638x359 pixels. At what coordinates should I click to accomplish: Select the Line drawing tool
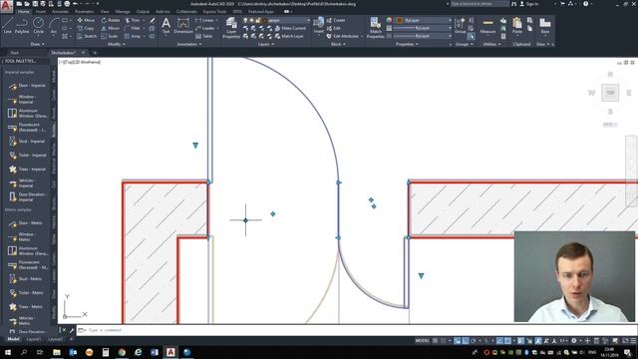tap(7, 26)
